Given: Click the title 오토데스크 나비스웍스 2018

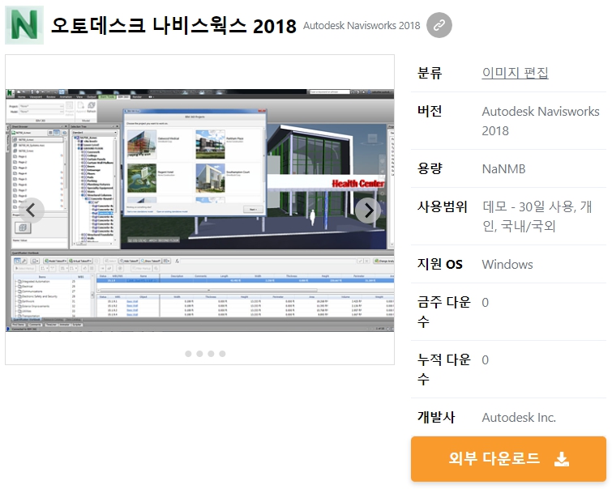Looking at the screenshot, I should 173,26.
